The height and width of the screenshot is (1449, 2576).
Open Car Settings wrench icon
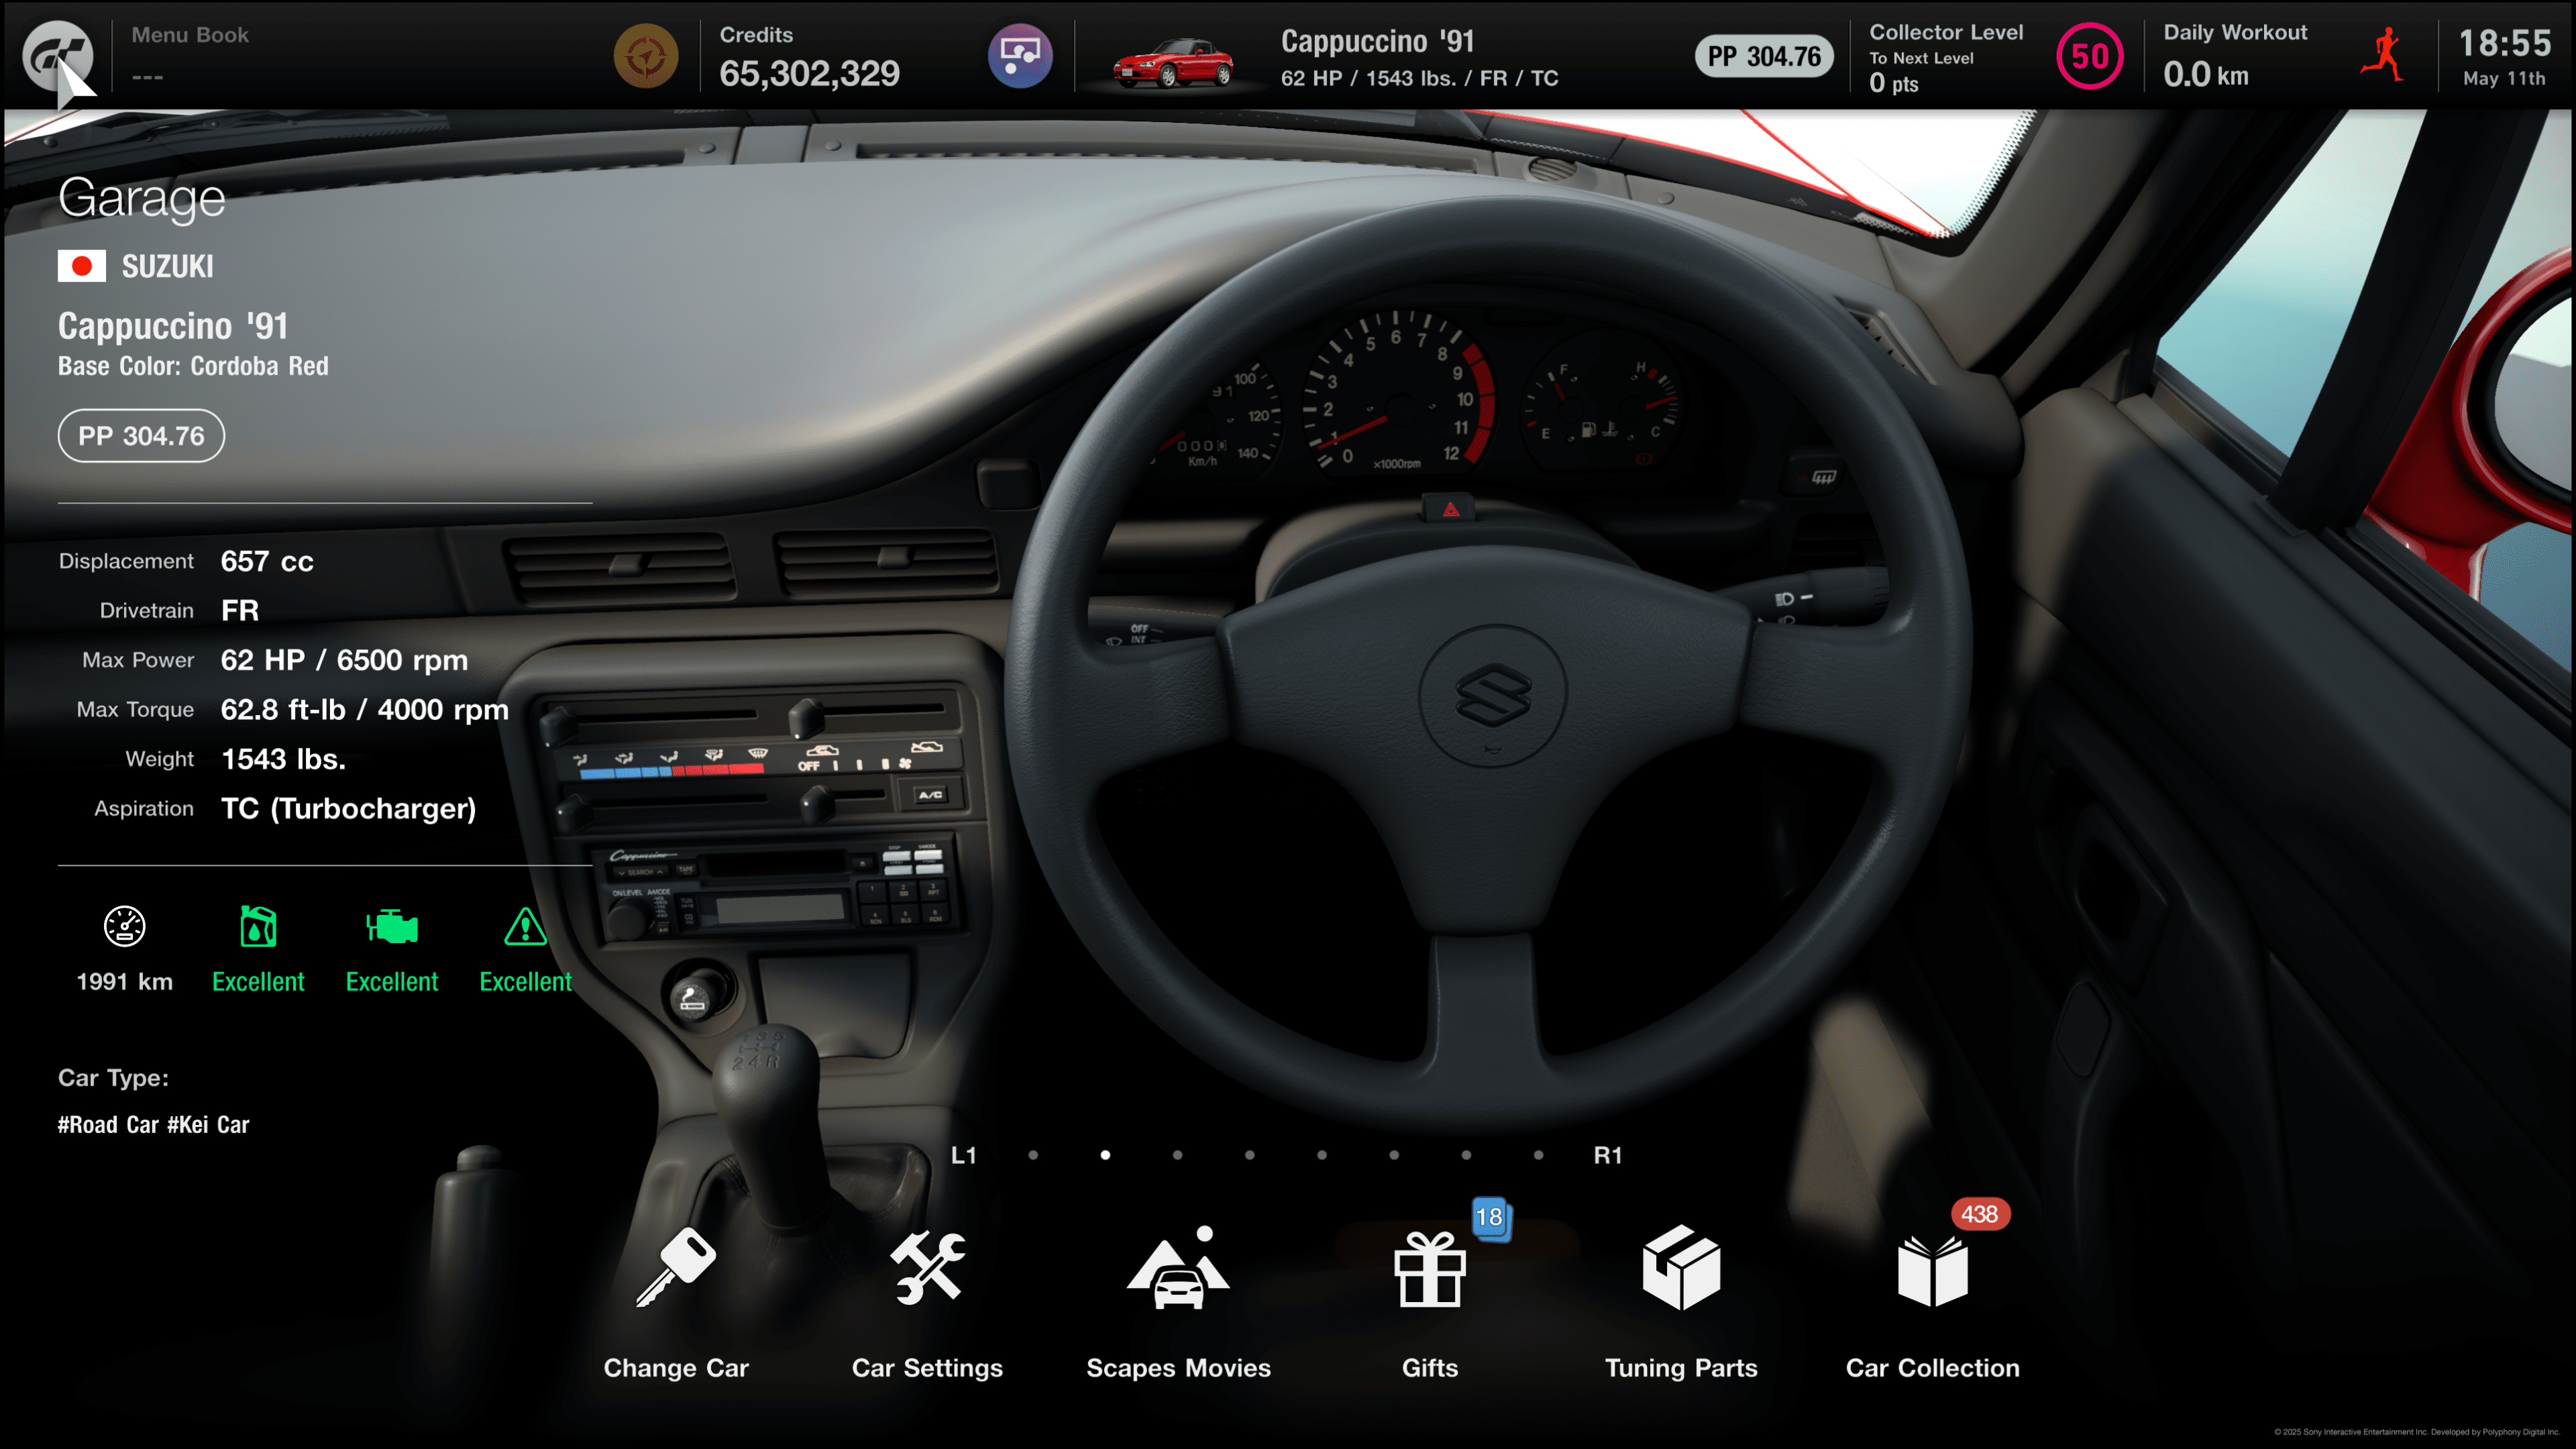(x=928, y=1267)
